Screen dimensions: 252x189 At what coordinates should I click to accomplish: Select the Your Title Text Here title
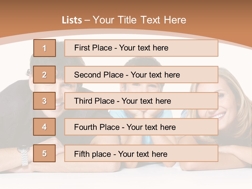[139, 20]
